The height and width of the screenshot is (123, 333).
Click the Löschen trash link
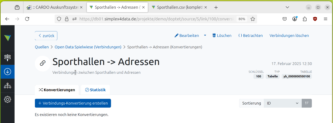pos(222,35)
